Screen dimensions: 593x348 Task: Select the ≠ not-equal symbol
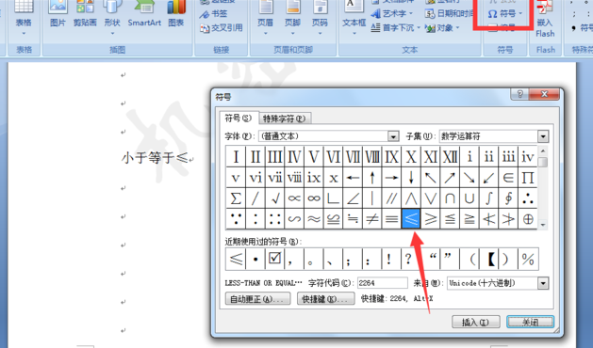click(372, 219)
